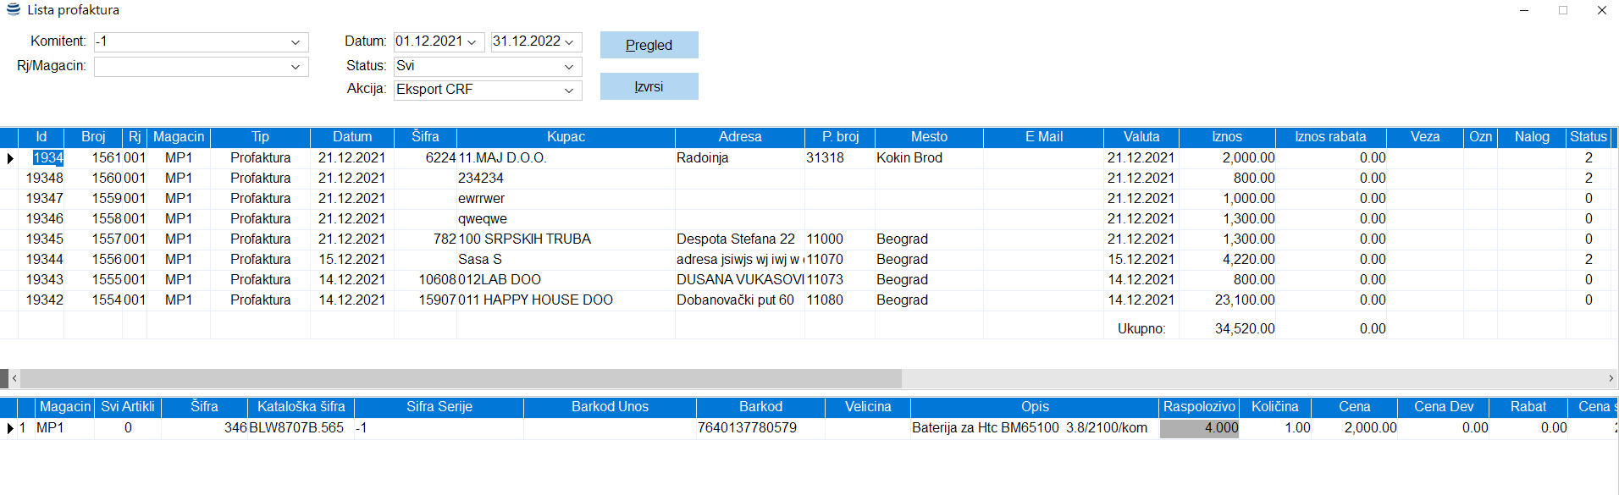Click the Opis column header in details
1619x495 pixels.
(x=1034, y=407)
